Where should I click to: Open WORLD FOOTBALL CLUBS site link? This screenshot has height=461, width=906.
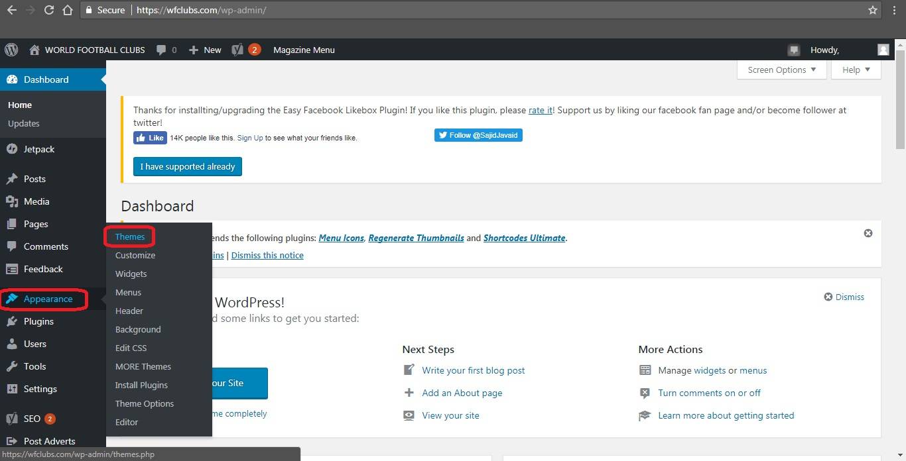pos(87,50)
